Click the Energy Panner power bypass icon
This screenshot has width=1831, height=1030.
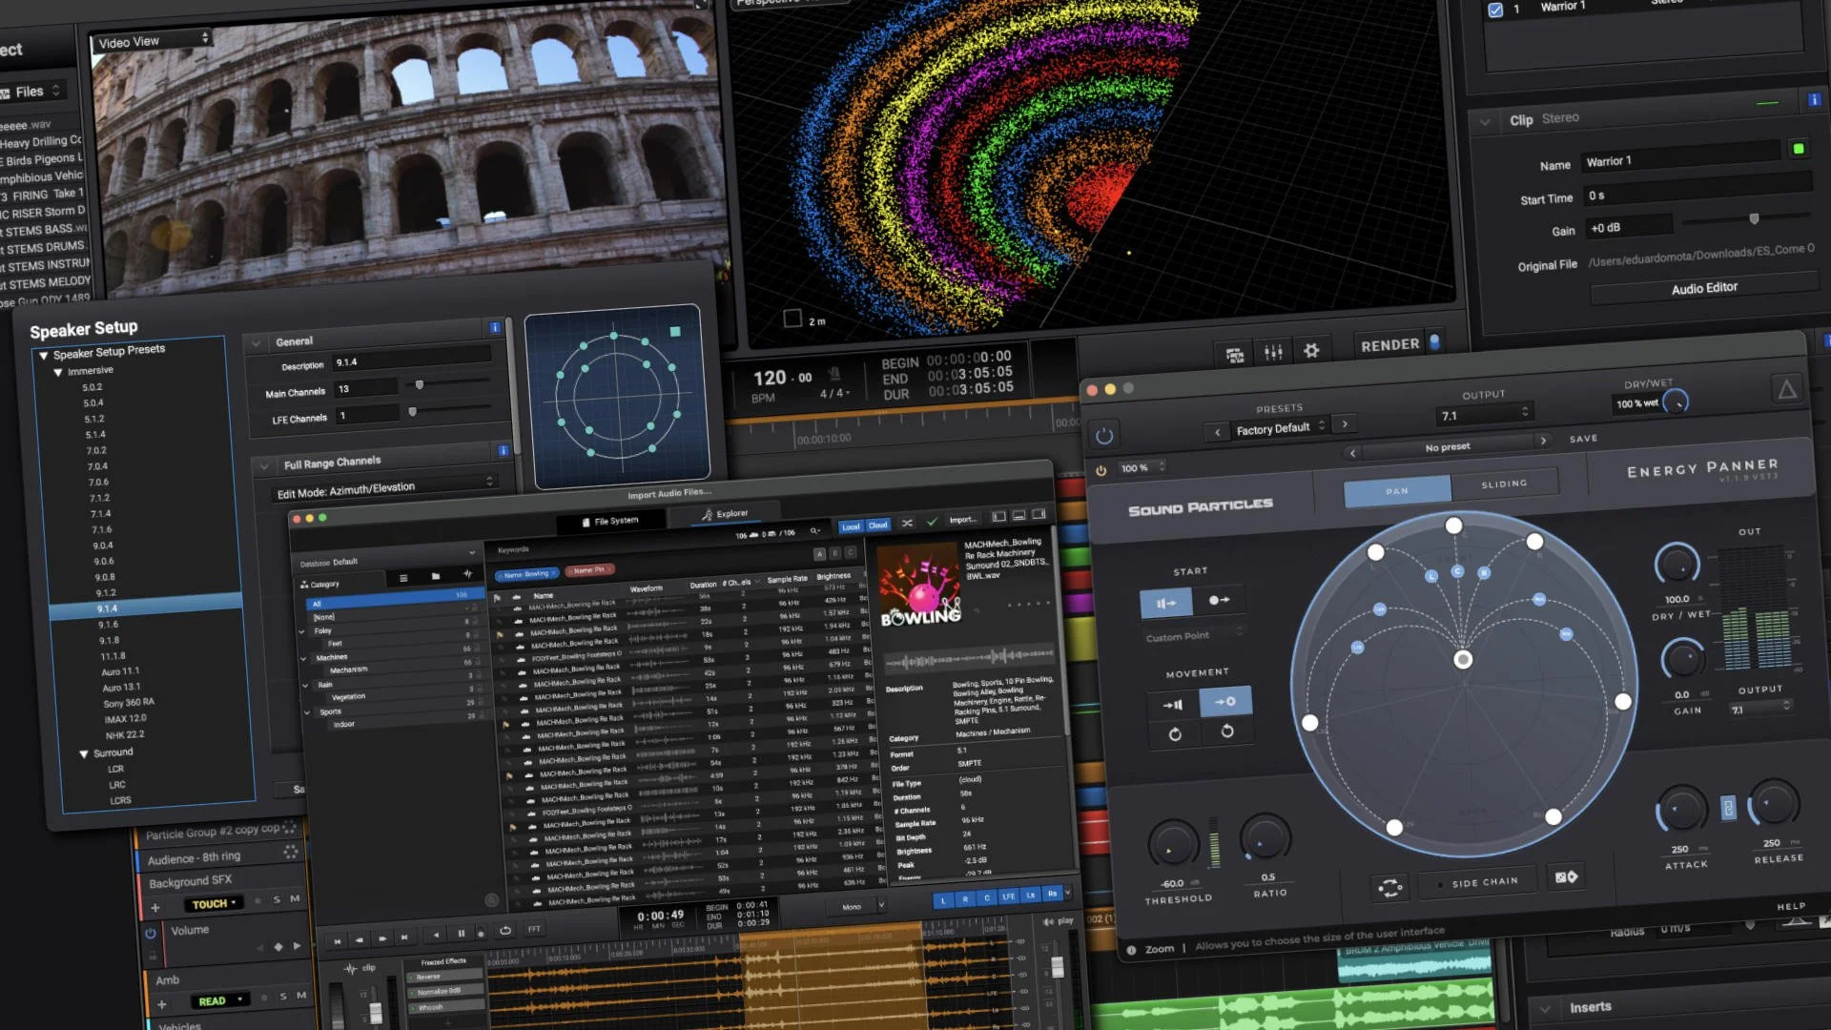tap(1104, 436)
